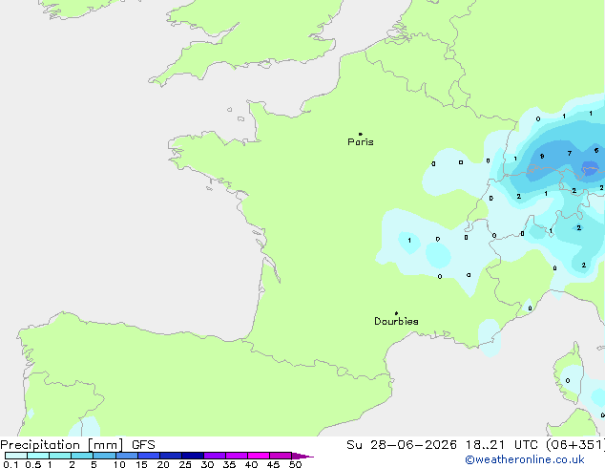The width and height of the screenshot is (605, 468).
Task: Click the legend value '0.5'
Action: pyautogui.click(x=33, y=464)
